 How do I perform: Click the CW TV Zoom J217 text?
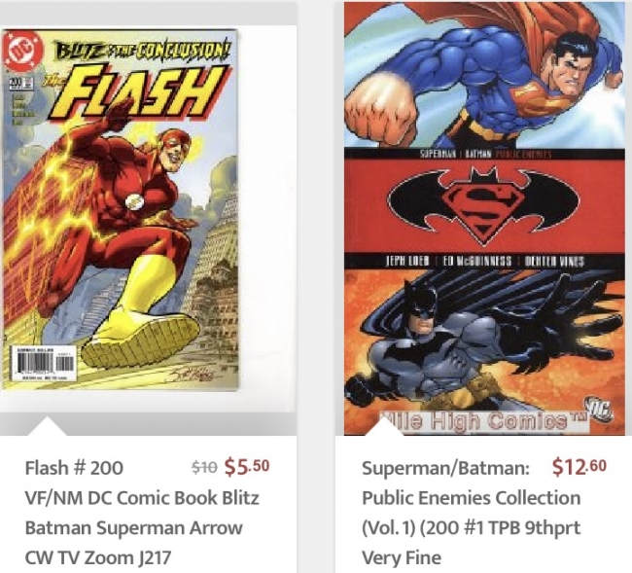coord(98,557)
